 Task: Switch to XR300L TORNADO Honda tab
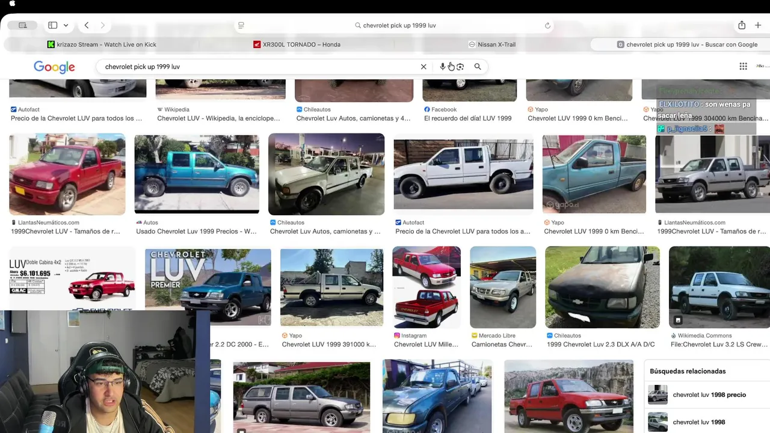tap(297, 45)
